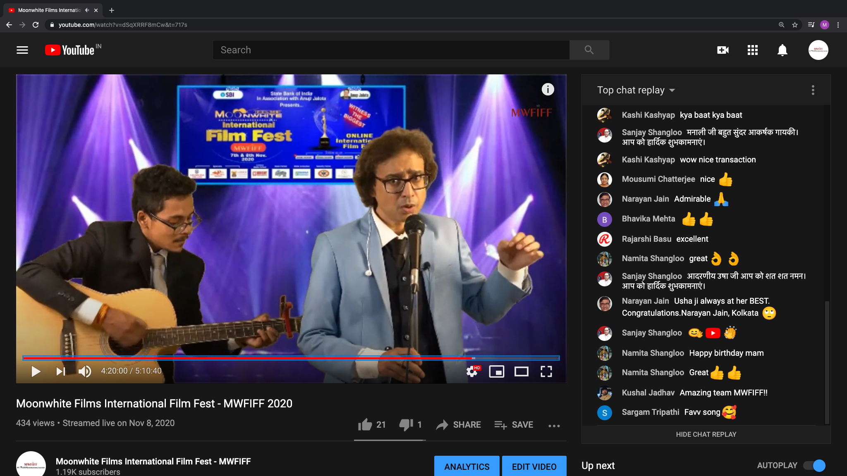Open Chrome profile M avatar
This screenshot has width=847, height=476.
[825, 25]
